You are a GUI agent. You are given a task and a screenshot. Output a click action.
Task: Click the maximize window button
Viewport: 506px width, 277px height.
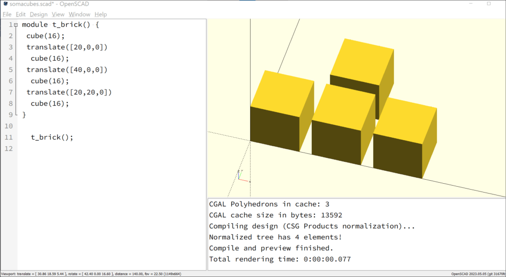[x=489, y=4]
